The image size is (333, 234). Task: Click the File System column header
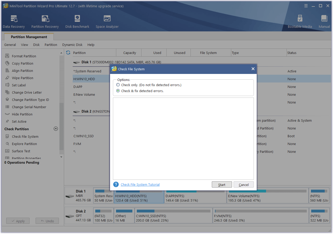click(x=211, y=53)
